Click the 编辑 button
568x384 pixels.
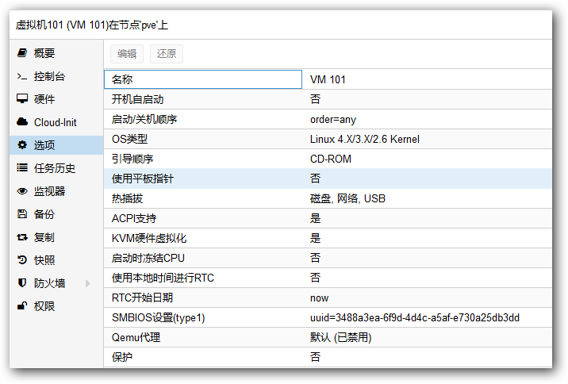tap(127, 54)
